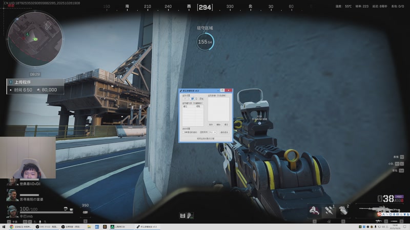Click the pen icon in the dialog title bar
Image resolution: width=410 pixels, height=230 pixels.
pyautogui.click(x=181, y=91)
